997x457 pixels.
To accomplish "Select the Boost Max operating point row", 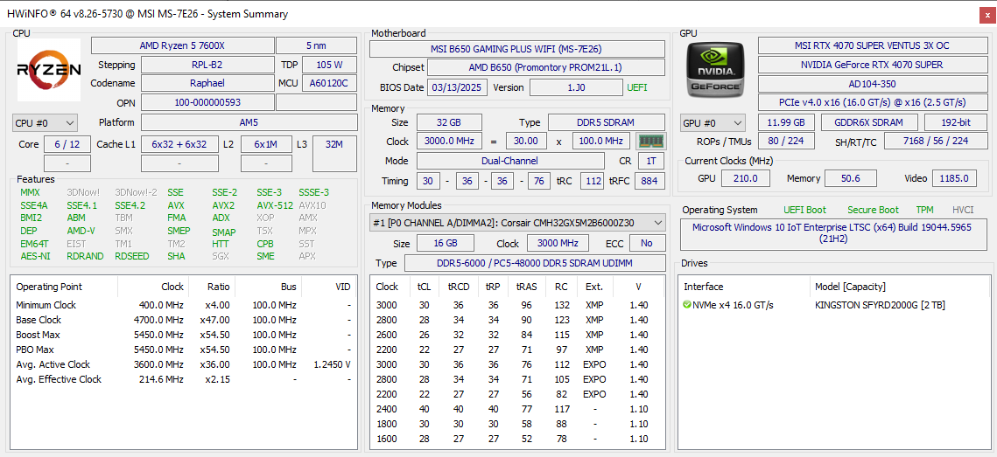I will [x=184, y=335].
